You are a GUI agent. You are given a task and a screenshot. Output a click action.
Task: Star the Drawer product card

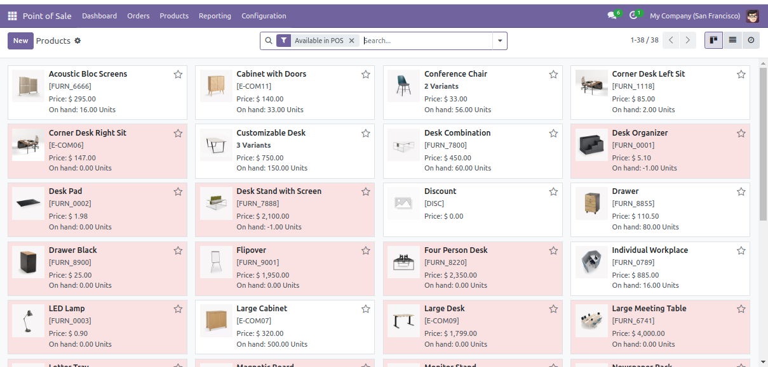point(741,191)
